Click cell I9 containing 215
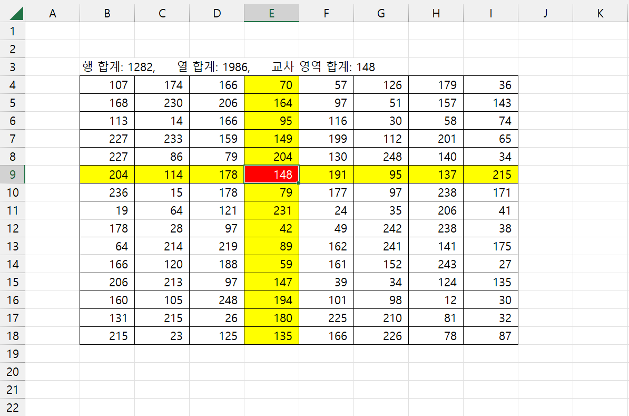 (x=490, y=175)
